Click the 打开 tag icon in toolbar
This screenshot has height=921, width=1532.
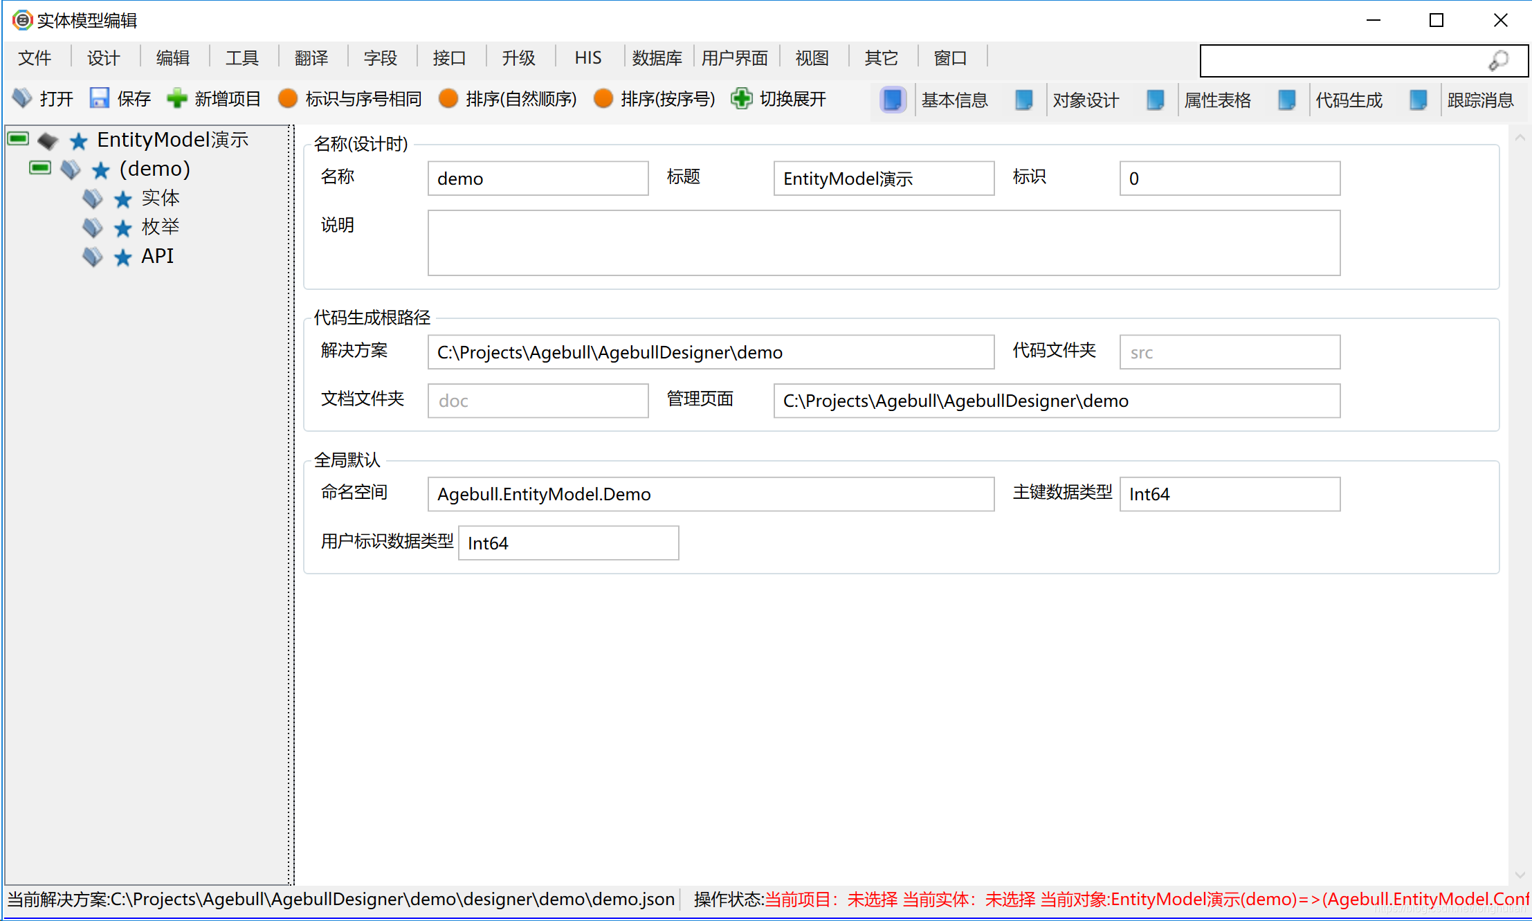[22, 98]
